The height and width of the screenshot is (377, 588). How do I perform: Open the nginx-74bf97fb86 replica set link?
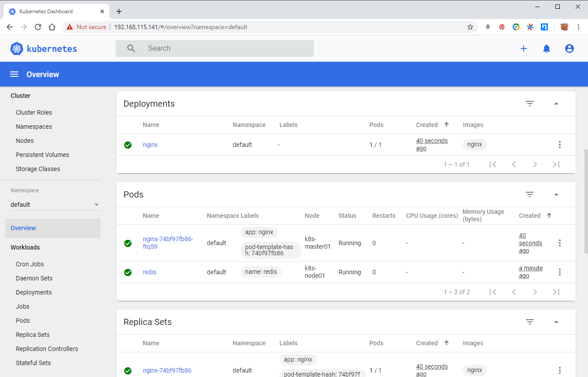click(167, 370)
